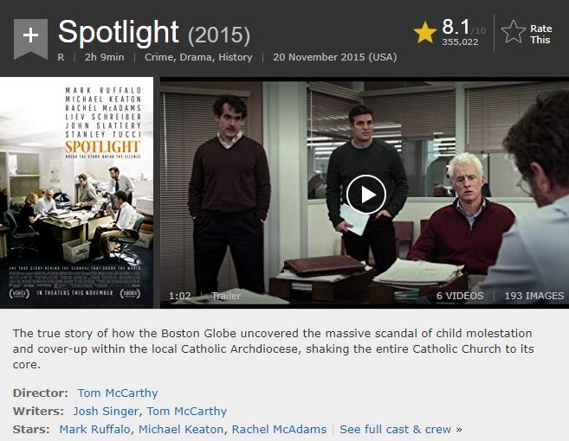Open the Spotlight movie poster
The height and width of the screenshot is (441, 569).
[77, 192]
